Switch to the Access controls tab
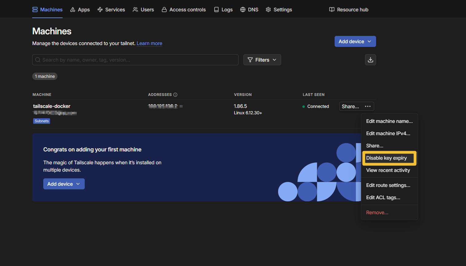 pyautogui.click(x=184, y=10)
